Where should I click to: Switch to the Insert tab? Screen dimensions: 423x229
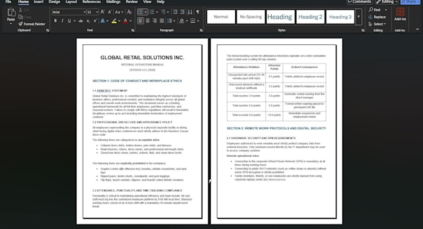39,2
